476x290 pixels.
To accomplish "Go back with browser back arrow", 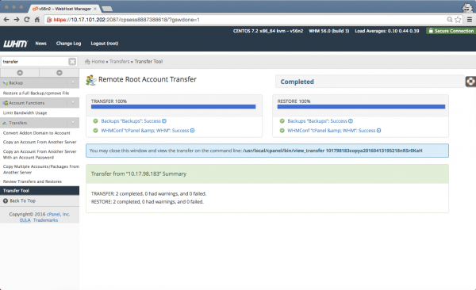I will point(6,20).
